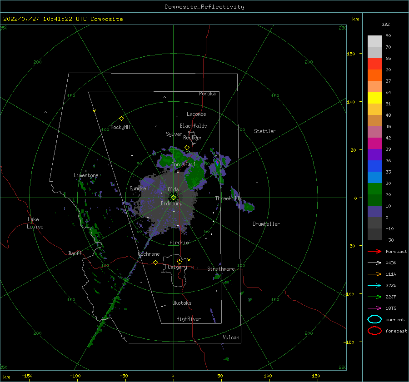Click the RedDeer city label
409x382 pixels.
(x=193, y=138)
